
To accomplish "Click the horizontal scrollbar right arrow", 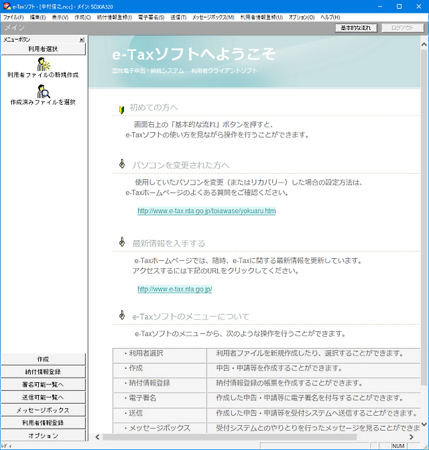I will point(412,437).
